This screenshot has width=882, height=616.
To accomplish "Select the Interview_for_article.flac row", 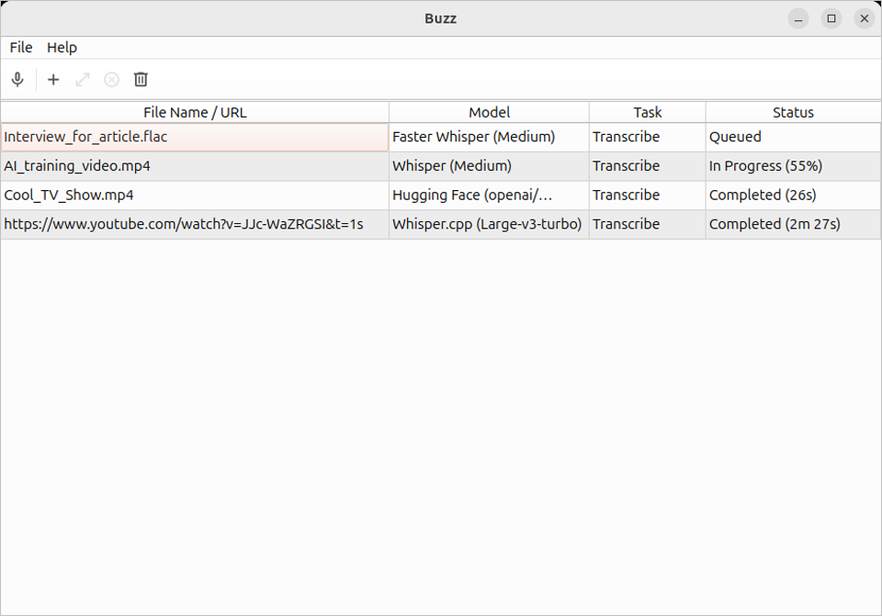I will pos(86,137).
